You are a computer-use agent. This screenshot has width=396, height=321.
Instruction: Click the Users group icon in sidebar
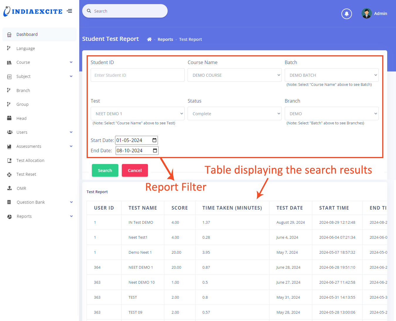click(10, 132)
